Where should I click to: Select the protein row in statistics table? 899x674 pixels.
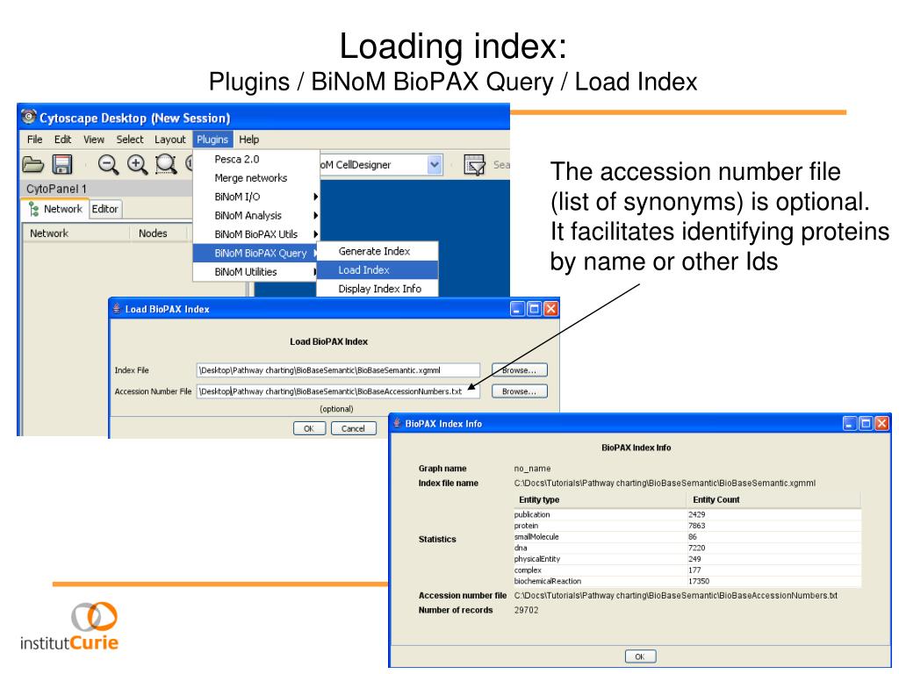pos(687,526)
